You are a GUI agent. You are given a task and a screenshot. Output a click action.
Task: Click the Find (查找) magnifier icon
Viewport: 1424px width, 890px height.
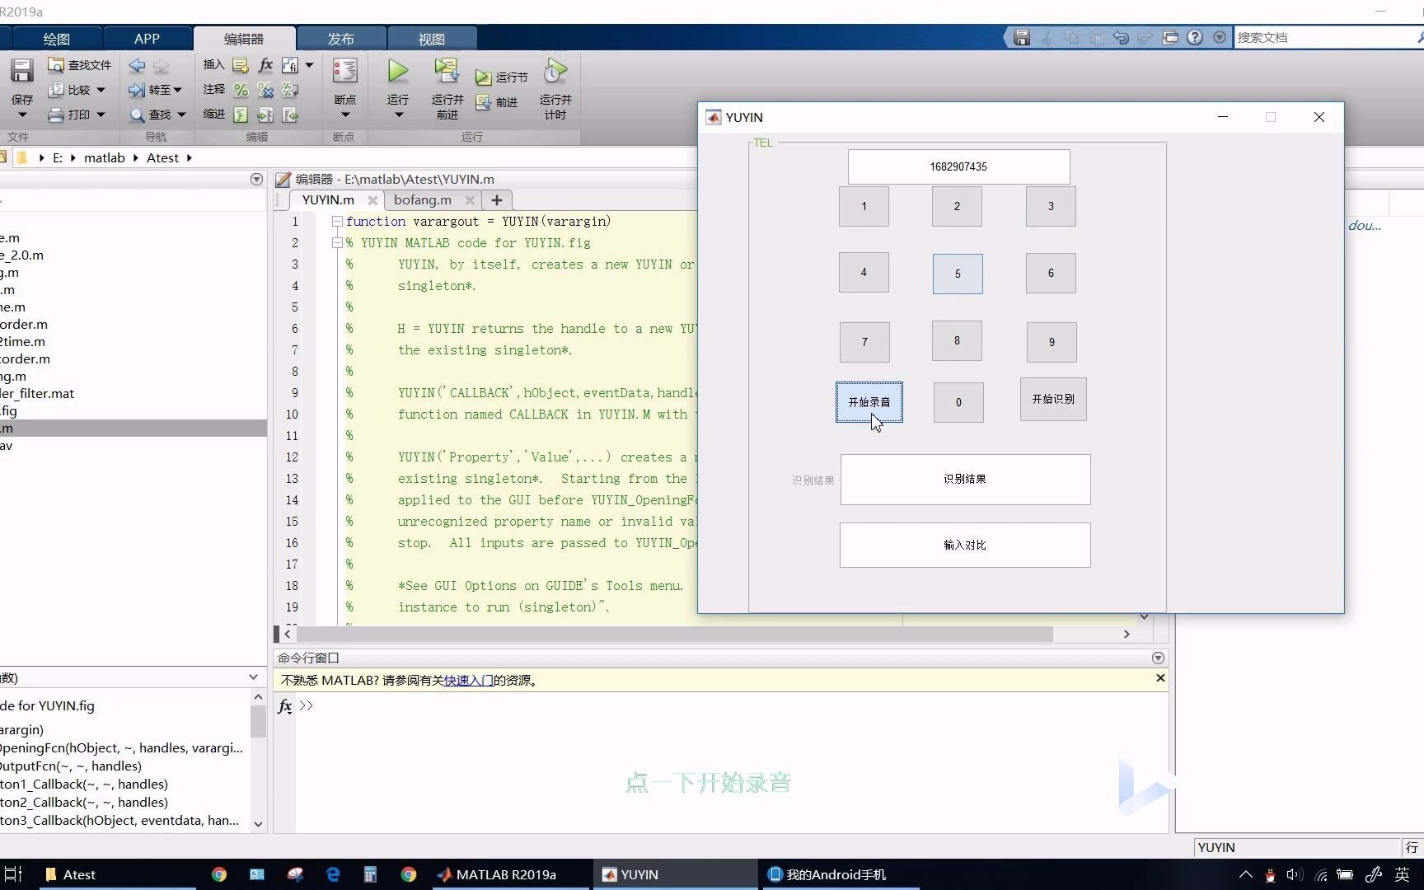click(137, 115)
